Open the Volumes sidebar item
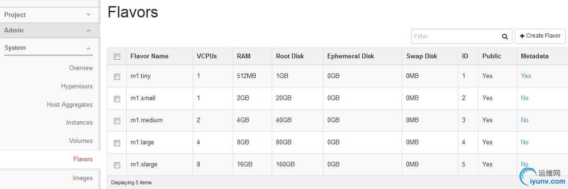The height and width of the screenshot is (189, 568). 81,141
